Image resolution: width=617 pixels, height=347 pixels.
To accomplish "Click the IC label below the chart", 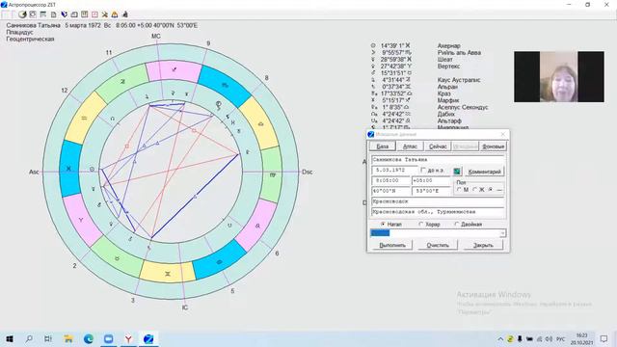I will [184, 307].
